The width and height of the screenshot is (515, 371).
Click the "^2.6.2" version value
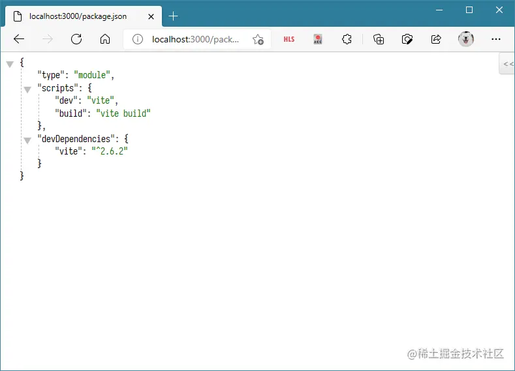click(x=110, y=151)
